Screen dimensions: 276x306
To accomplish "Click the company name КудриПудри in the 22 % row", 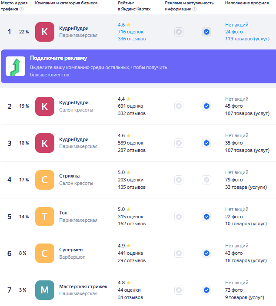I will click(x=74, y=28).
